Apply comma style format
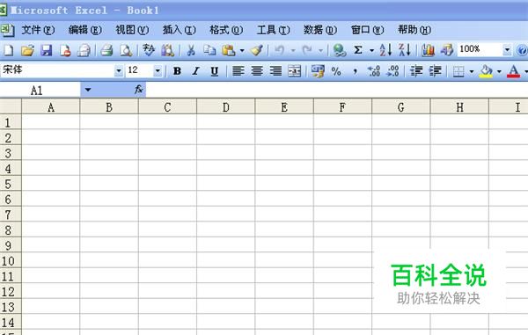Image resolution: width=528 pixels, height=335 pixels. coord(355,71)
